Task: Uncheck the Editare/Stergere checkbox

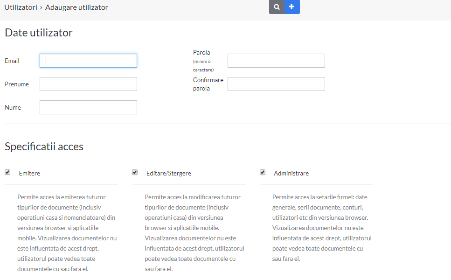Action: pos(135,172)
